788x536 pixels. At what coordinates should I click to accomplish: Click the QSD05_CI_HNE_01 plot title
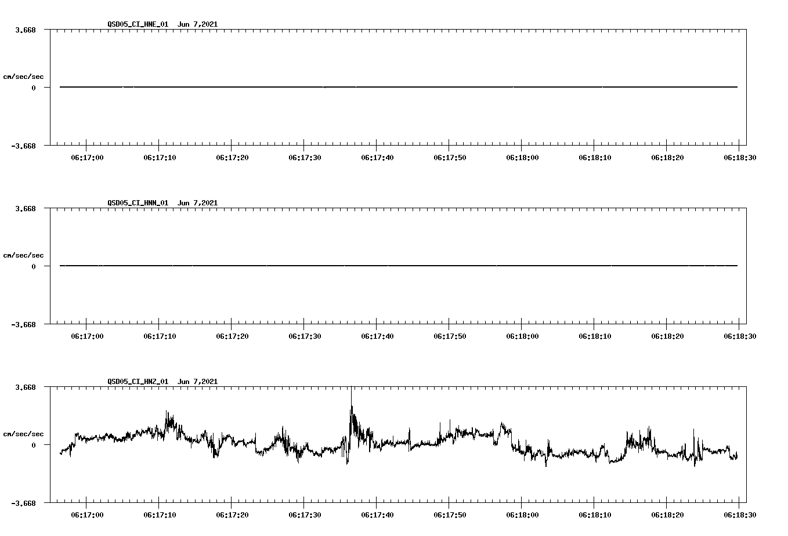[162, 24]
